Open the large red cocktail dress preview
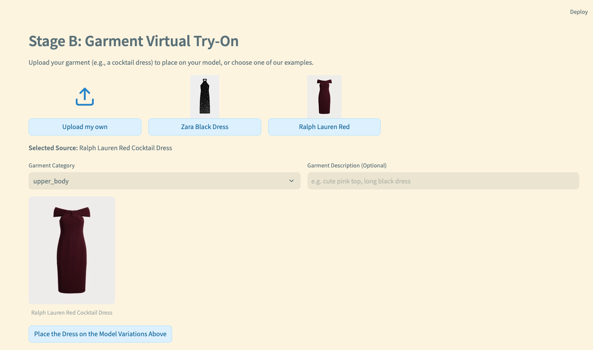 pyautogui.click(x=72, y=250)
